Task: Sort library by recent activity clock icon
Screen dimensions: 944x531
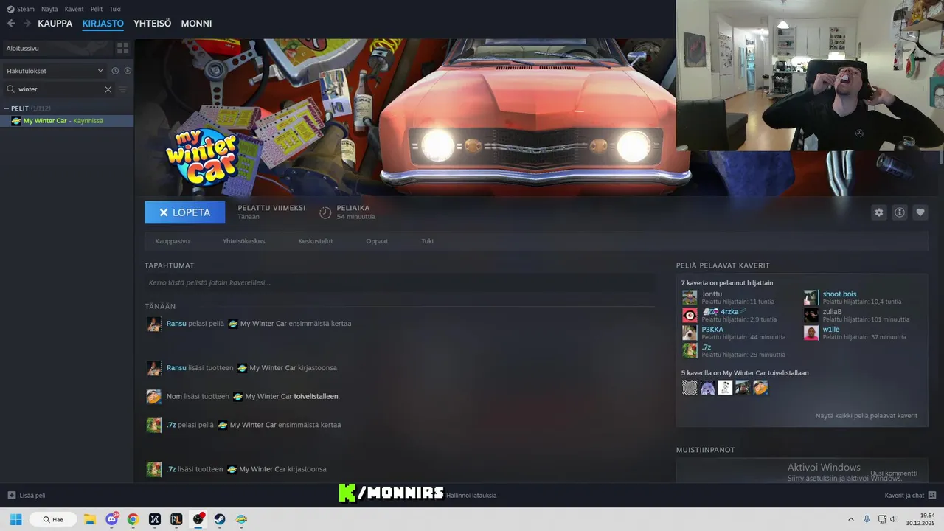Action: [115, 71]
